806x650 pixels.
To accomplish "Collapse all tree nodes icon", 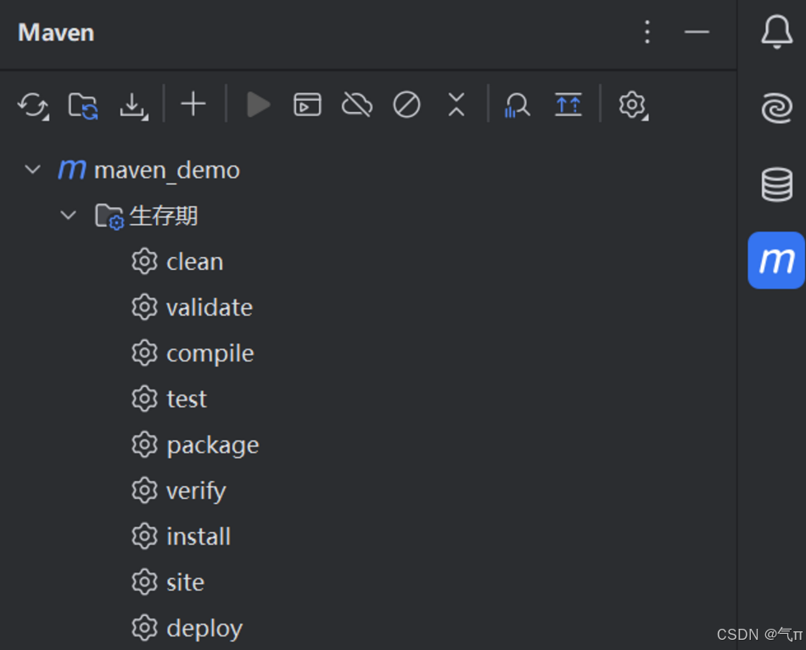I will pyautogui.click(x=456, y=105).
